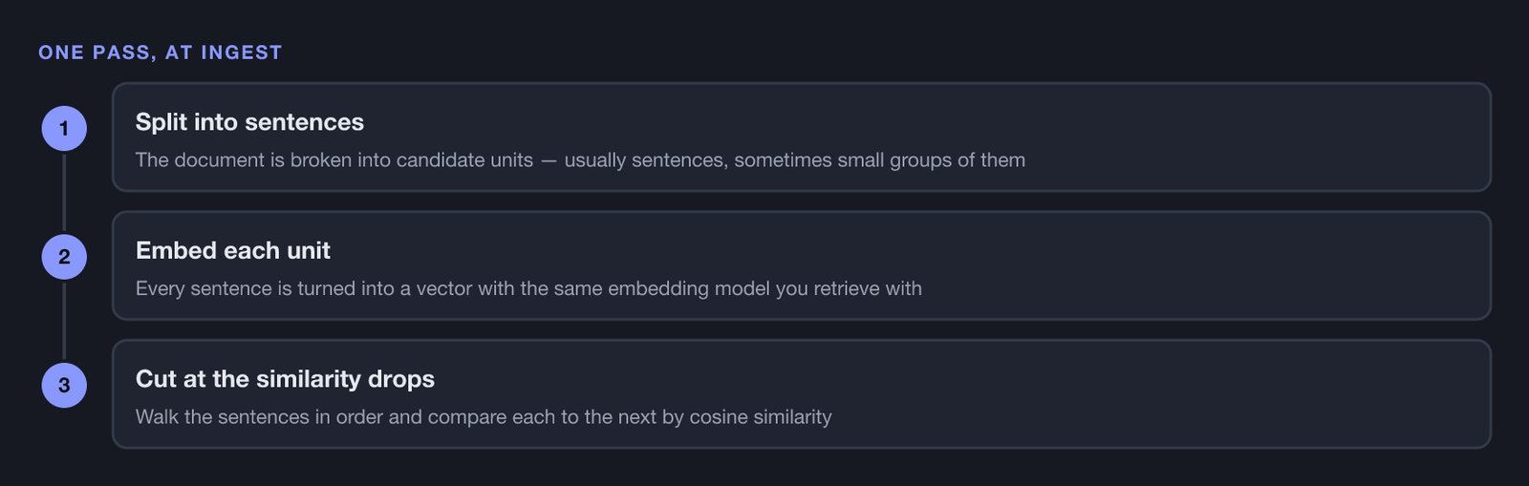Click description starting "The document is broken"
Screen dimensions: 1529x486
click(x=580, y=160)
